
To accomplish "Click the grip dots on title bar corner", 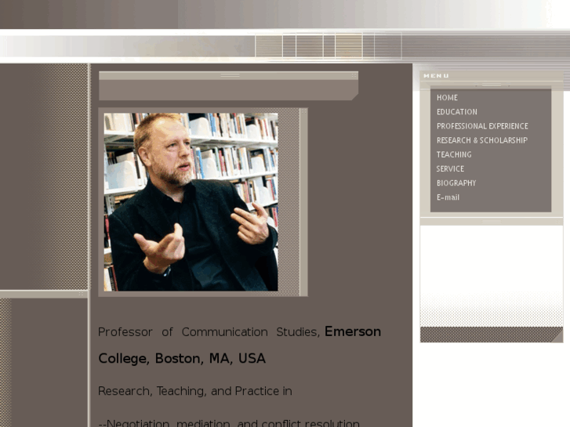I will click(354, 75).
